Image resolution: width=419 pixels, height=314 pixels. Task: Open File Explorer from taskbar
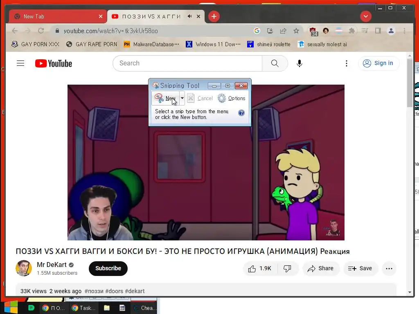pos(107,308)
